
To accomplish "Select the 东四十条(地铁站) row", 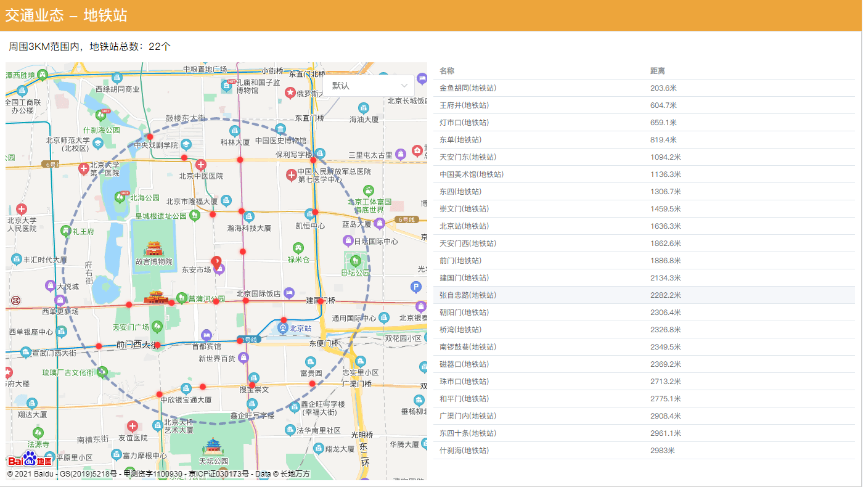I will click(x=644, y=433).
